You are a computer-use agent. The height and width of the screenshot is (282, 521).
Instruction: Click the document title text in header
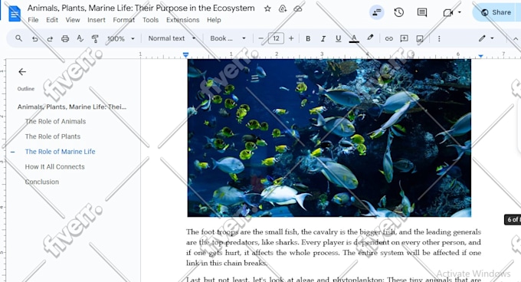(x=141, y=8)
